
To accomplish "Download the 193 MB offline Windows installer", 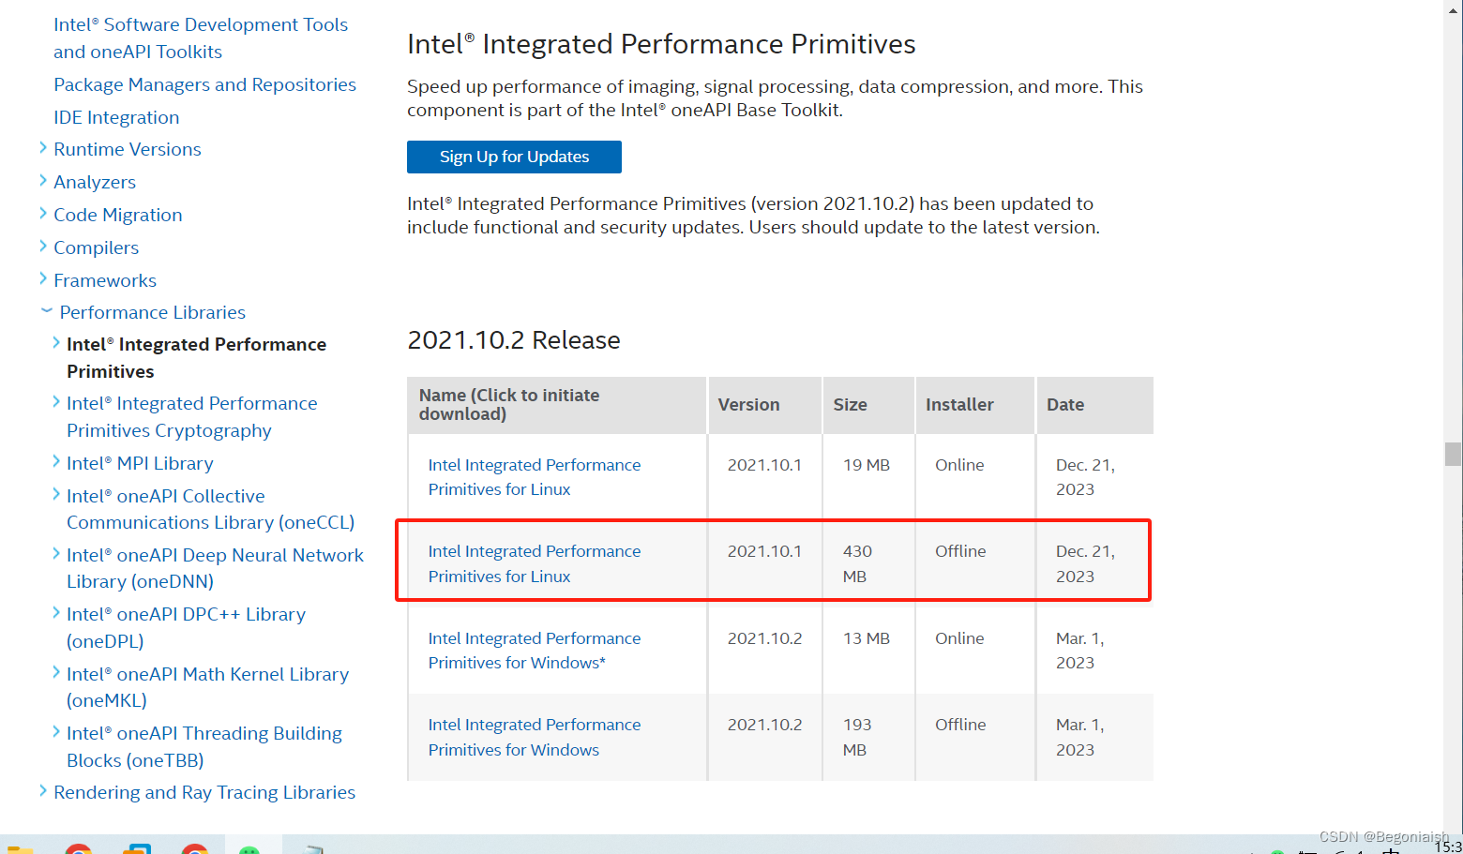I will [535, 737].
